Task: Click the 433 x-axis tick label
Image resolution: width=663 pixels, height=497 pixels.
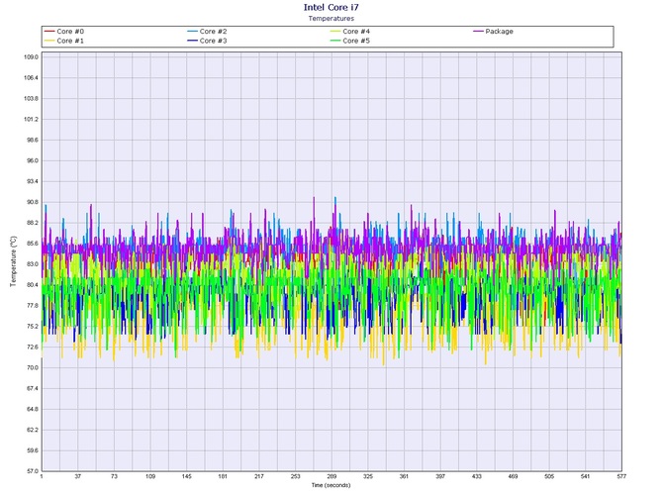Action: [x=477, y=476]
